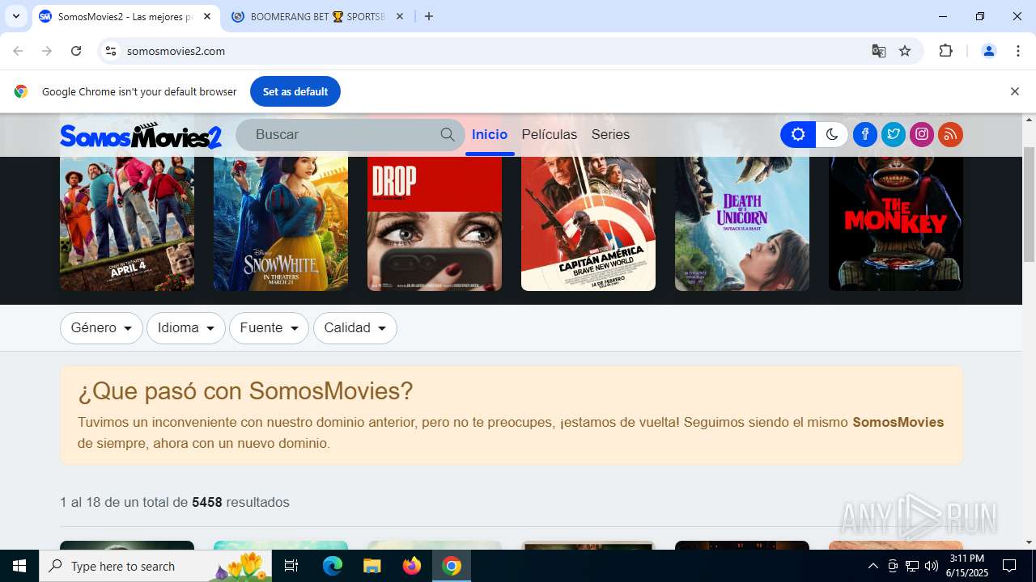
Task: Click the '5458' results count text
Action: point(207,502)
